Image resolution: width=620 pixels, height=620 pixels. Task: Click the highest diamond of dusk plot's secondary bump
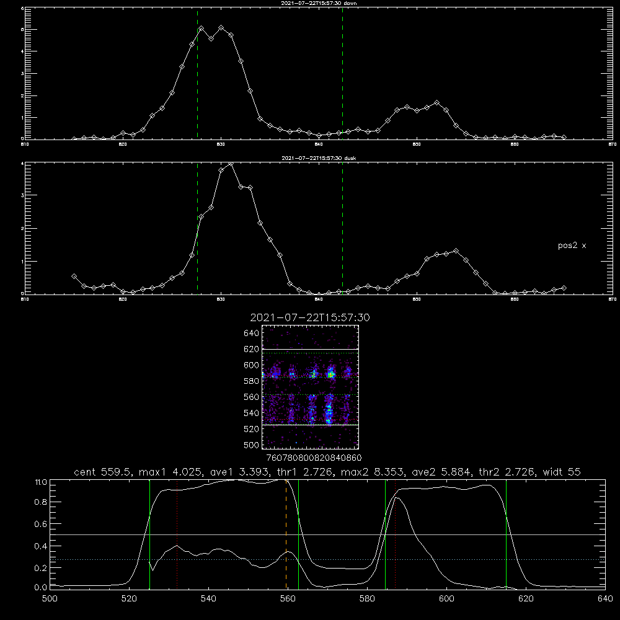(456, 250)
